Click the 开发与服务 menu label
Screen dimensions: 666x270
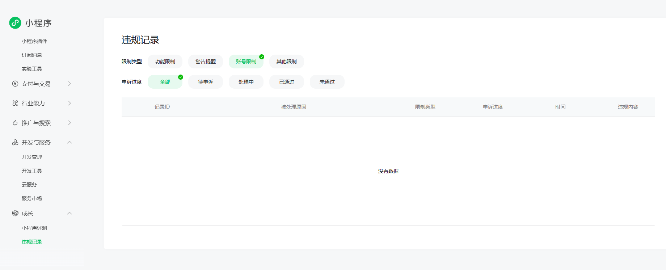click(x=36, y=142)
